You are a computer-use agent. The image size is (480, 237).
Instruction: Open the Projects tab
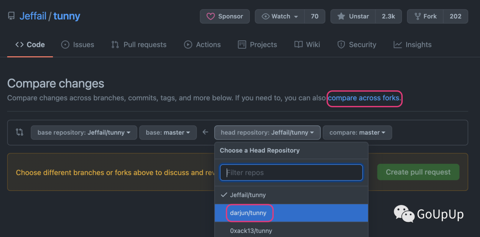tap(257, 45)
